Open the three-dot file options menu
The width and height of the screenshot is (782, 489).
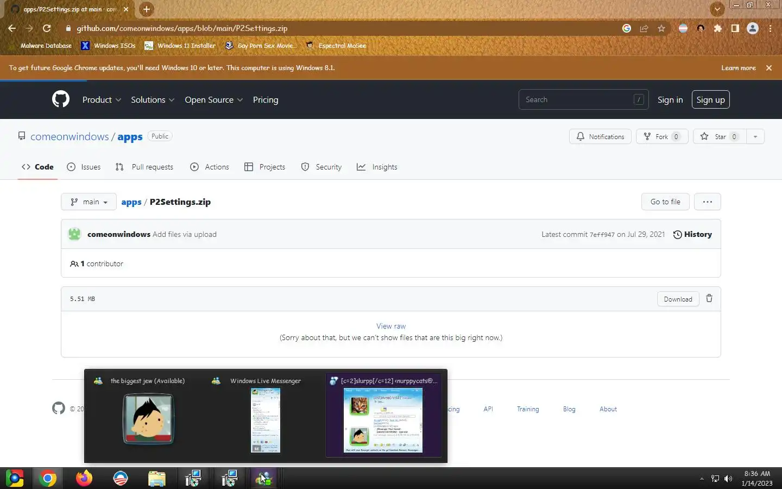point(707,202)
